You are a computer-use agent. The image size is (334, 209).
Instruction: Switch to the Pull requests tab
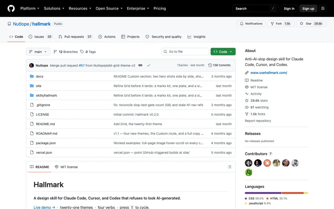pyautogui.click(x=75, y=37)
